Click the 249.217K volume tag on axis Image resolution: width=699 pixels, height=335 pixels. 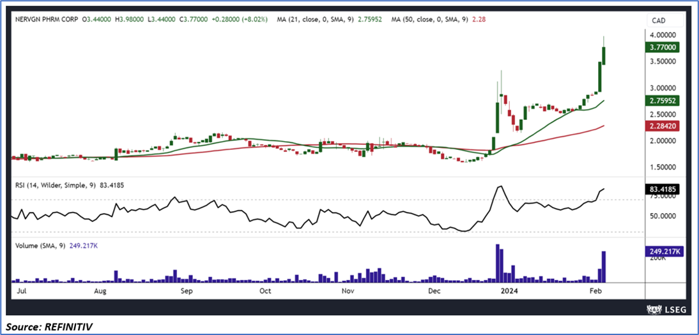[x=663, y=251]
